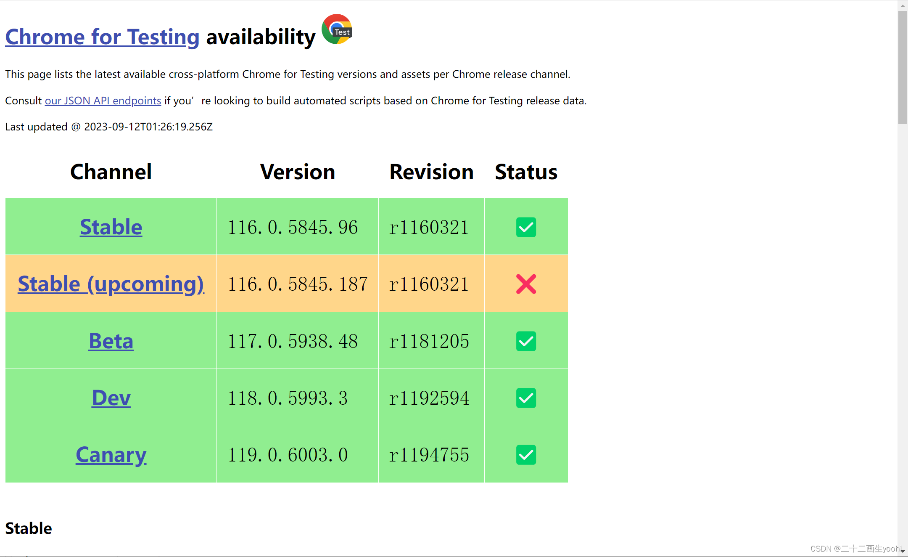The height and width of the screenshot is (557, 908).
Task: Open the Stable (upcoming) channel link
Action: pos(111,284)
